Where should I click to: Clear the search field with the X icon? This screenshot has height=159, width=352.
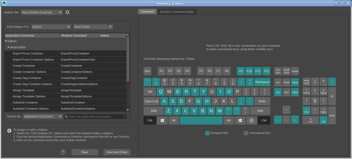124,117
